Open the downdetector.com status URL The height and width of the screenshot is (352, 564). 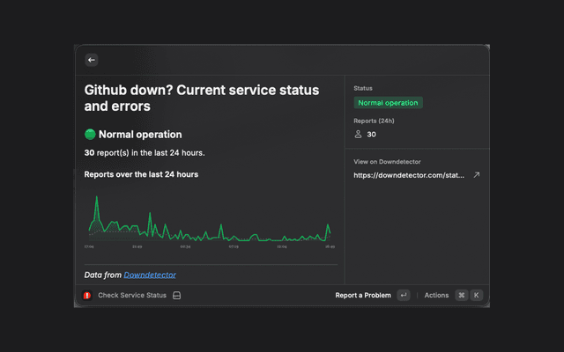(x=409, y=175)
